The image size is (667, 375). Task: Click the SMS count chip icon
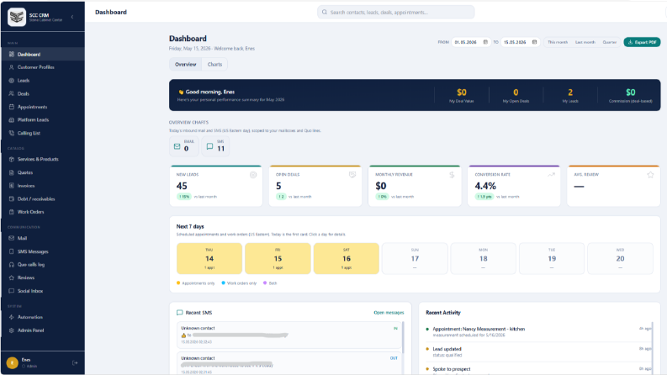pyautogui.click(x=209, y=146)
